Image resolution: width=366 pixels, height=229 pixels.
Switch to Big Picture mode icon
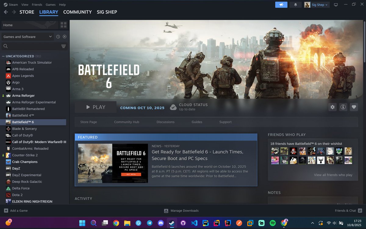point(336,5)
